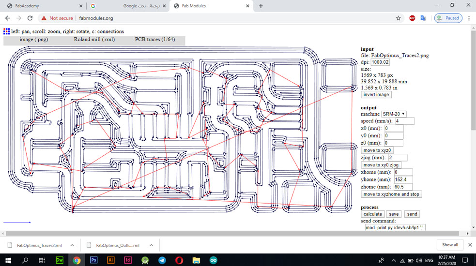The height and width of the screenshot is (266, 476).
Task: Open a new browser tab
Action: point(261,6)
